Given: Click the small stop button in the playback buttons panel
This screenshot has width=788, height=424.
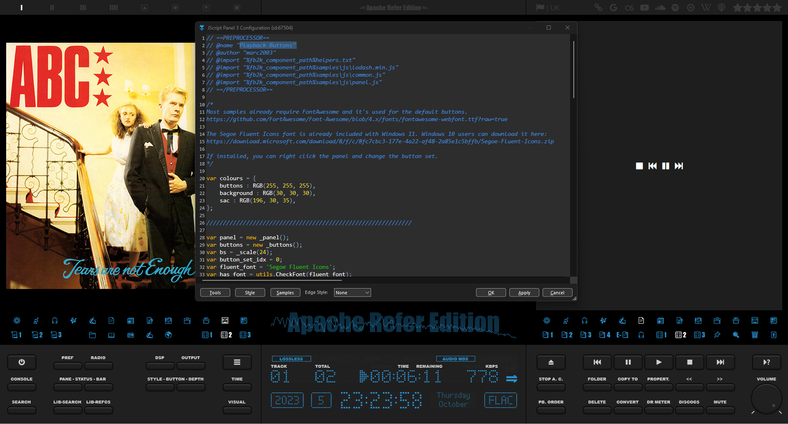Looking at the screenshot, I should coord(639,166).
